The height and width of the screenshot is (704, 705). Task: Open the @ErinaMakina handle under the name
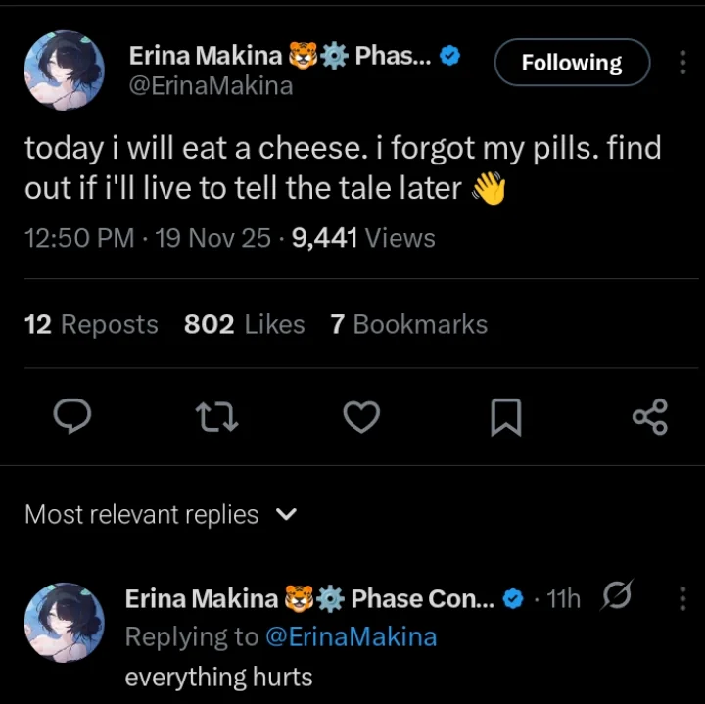pos(211,86)
